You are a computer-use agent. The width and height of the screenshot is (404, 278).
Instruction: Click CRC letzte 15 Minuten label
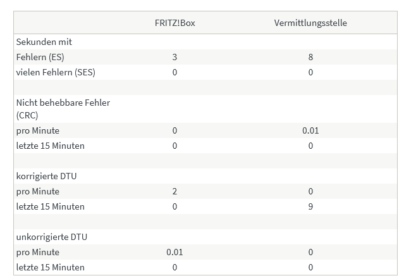tap(50, 146)
